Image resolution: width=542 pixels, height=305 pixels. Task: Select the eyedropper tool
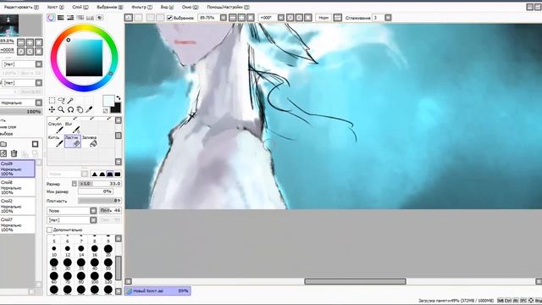point(89,109)
